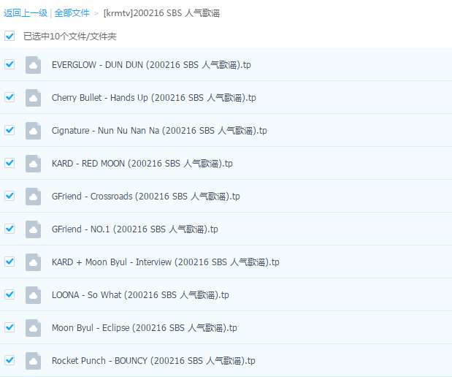Open the 全部文件 breadcrumb link

[72, 13]
